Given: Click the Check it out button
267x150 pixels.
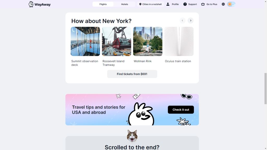Looking at the screenshot, I should [181, 110].
